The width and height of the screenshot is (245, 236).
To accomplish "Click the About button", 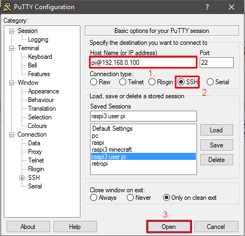I will [28, 227].
